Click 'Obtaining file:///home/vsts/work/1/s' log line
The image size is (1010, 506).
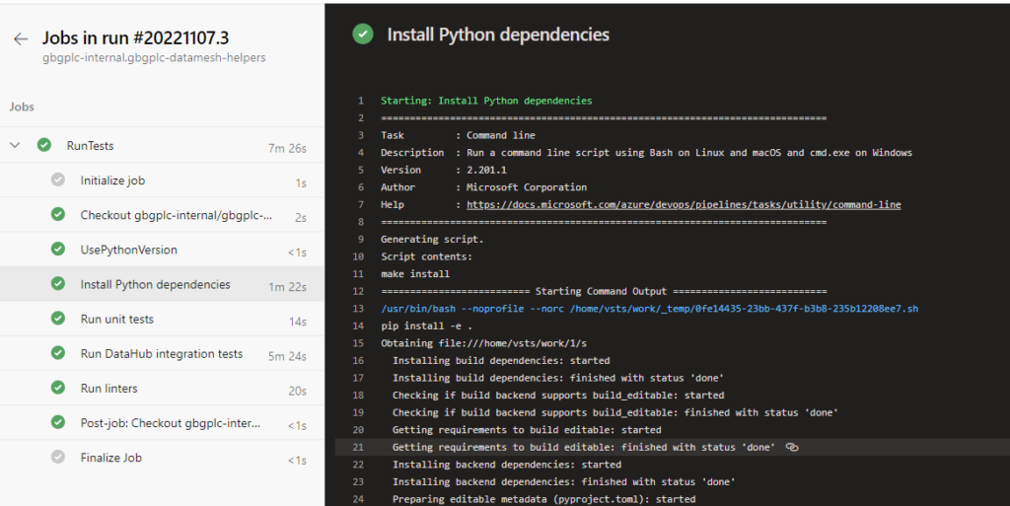(483, 343)
